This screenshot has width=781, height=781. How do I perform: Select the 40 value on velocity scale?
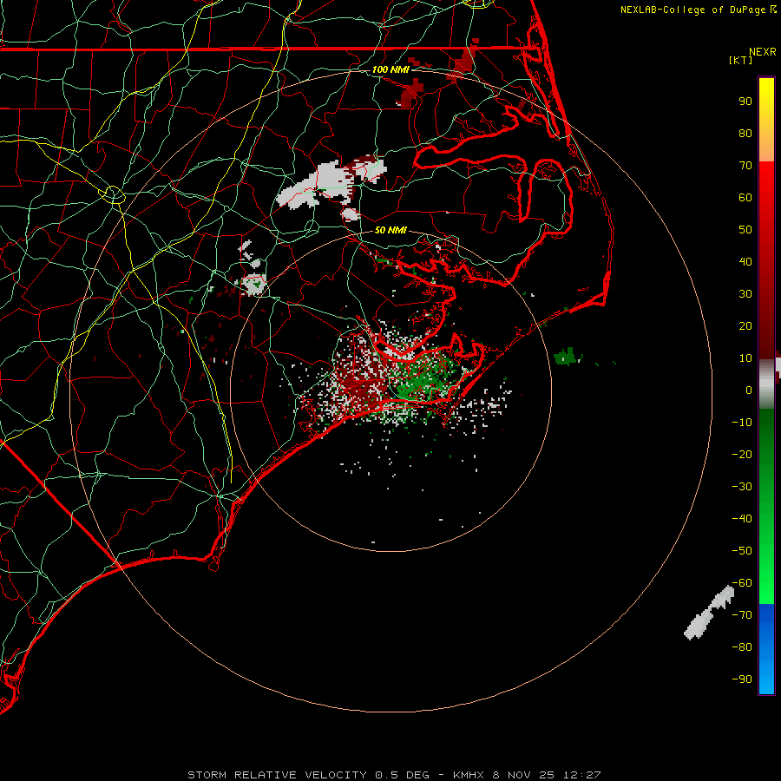coord(745,262)
